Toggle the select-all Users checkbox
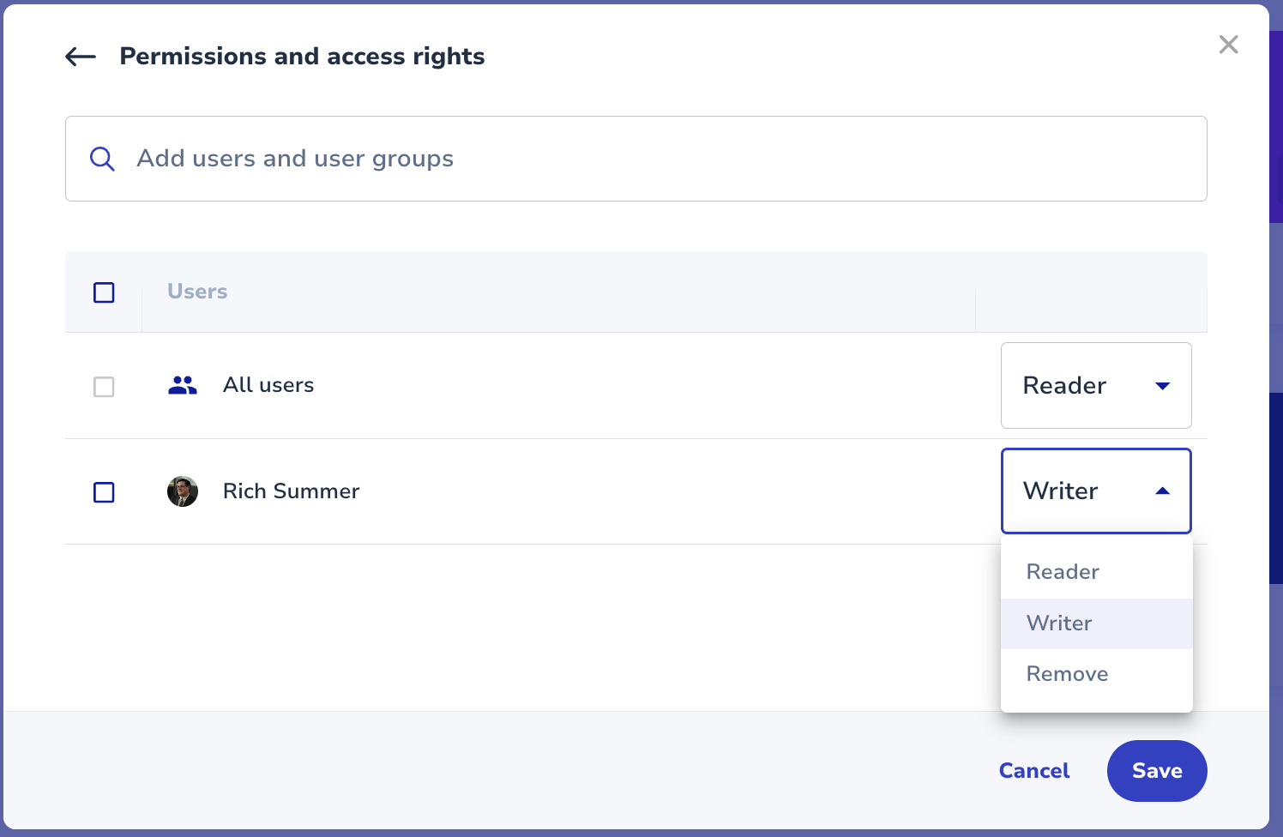 point(104,292)
